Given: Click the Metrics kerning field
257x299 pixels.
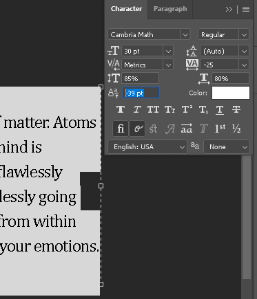Looking at the screenshot, I should pyautogui.click(x=142, y=65).
